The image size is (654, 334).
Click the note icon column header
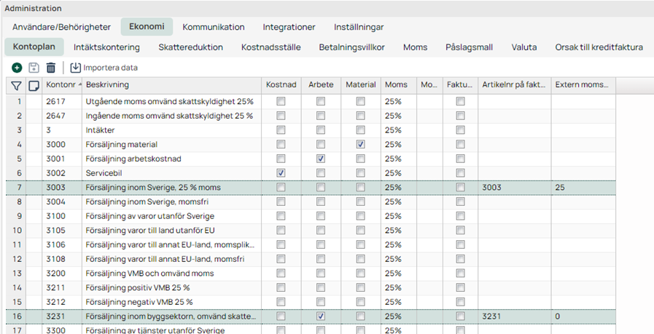tap(34, 85)
